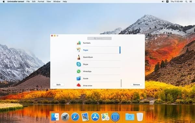Launch App Store from the Dock

(x=95, y=117)
